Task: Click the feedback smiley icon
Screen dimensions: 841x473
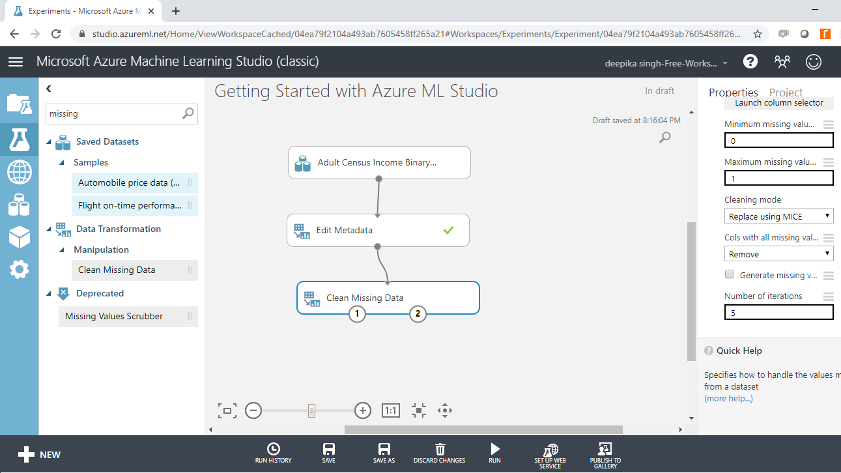Action: pyautogui.click(x=814, y=62)
